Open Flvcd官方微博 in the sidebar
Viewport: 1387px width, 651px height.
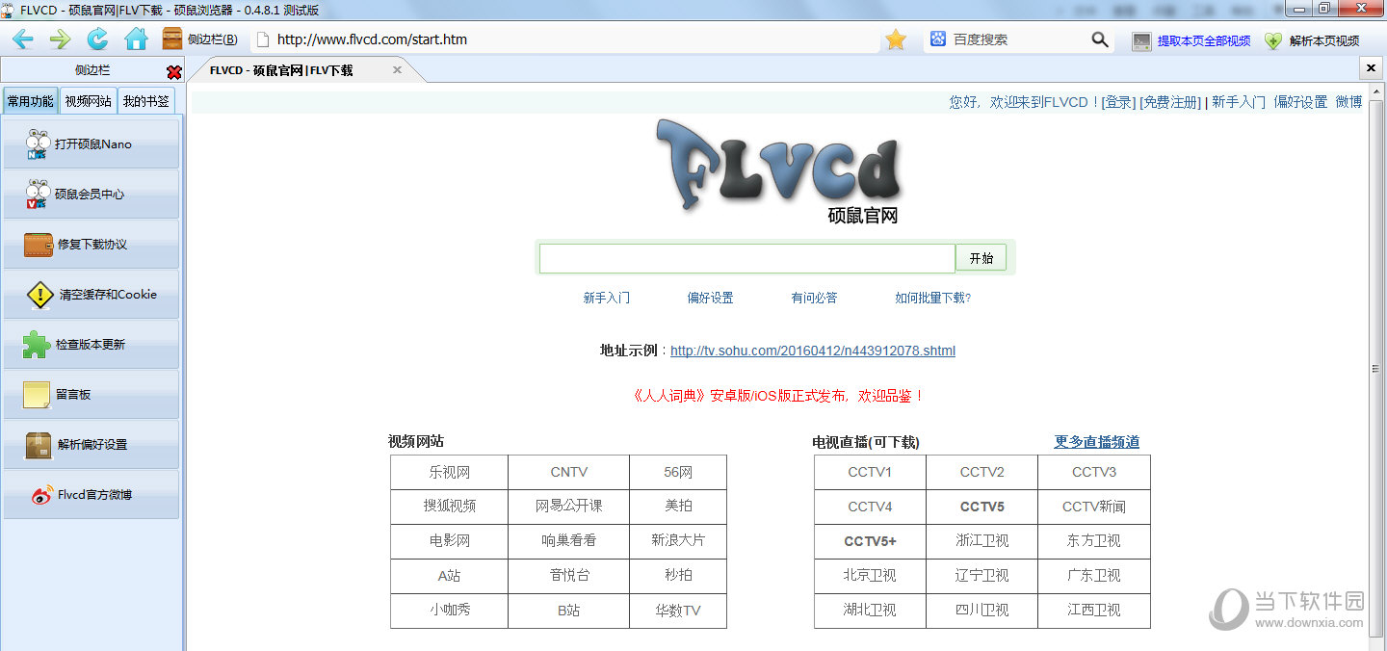click(x=92, y=494)
